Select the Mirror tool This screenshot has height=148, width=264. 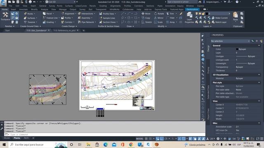tap(158, 18)
